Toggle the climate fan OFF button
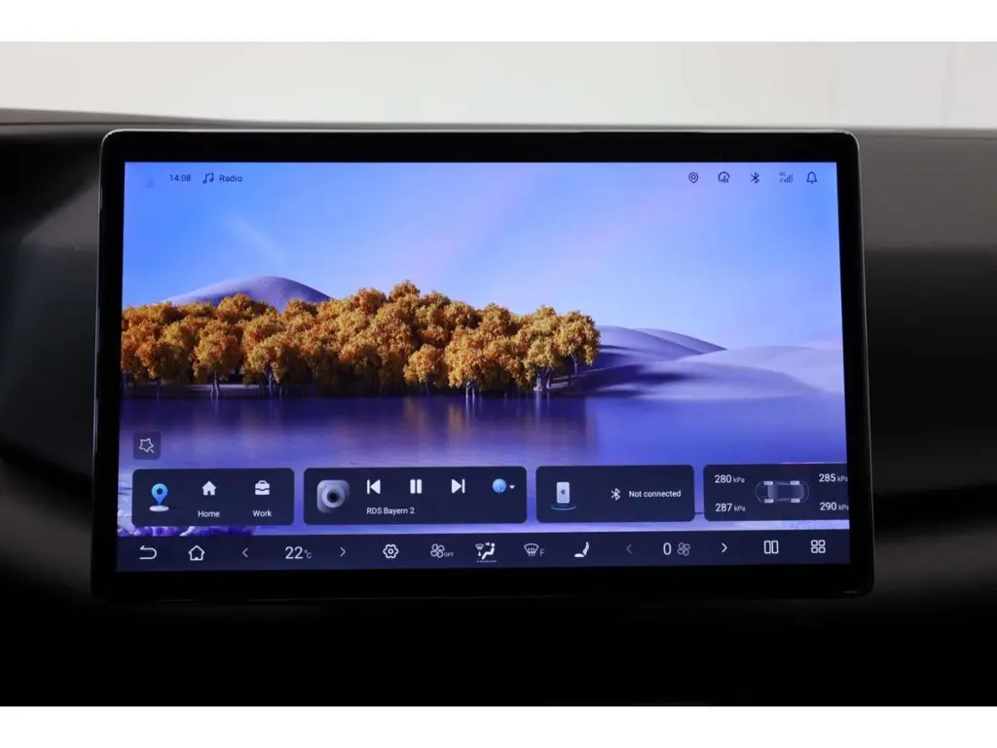 (440, 551)
